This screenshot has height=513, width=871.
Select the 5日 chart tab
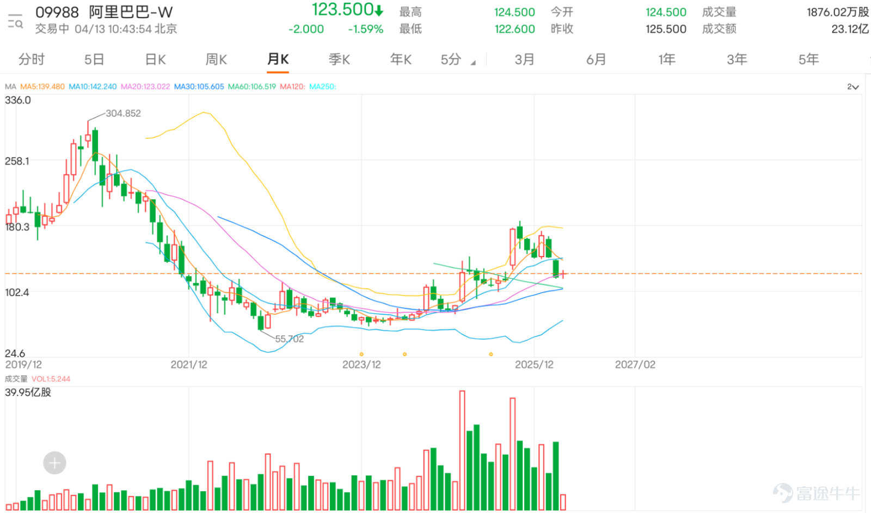pos(94,59)
